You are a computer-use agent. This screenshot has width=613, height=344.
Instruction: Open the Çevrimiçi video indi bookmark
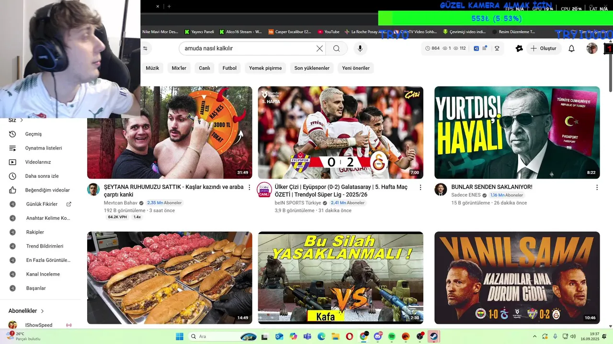pyautogui.click(x=464, y=32)
